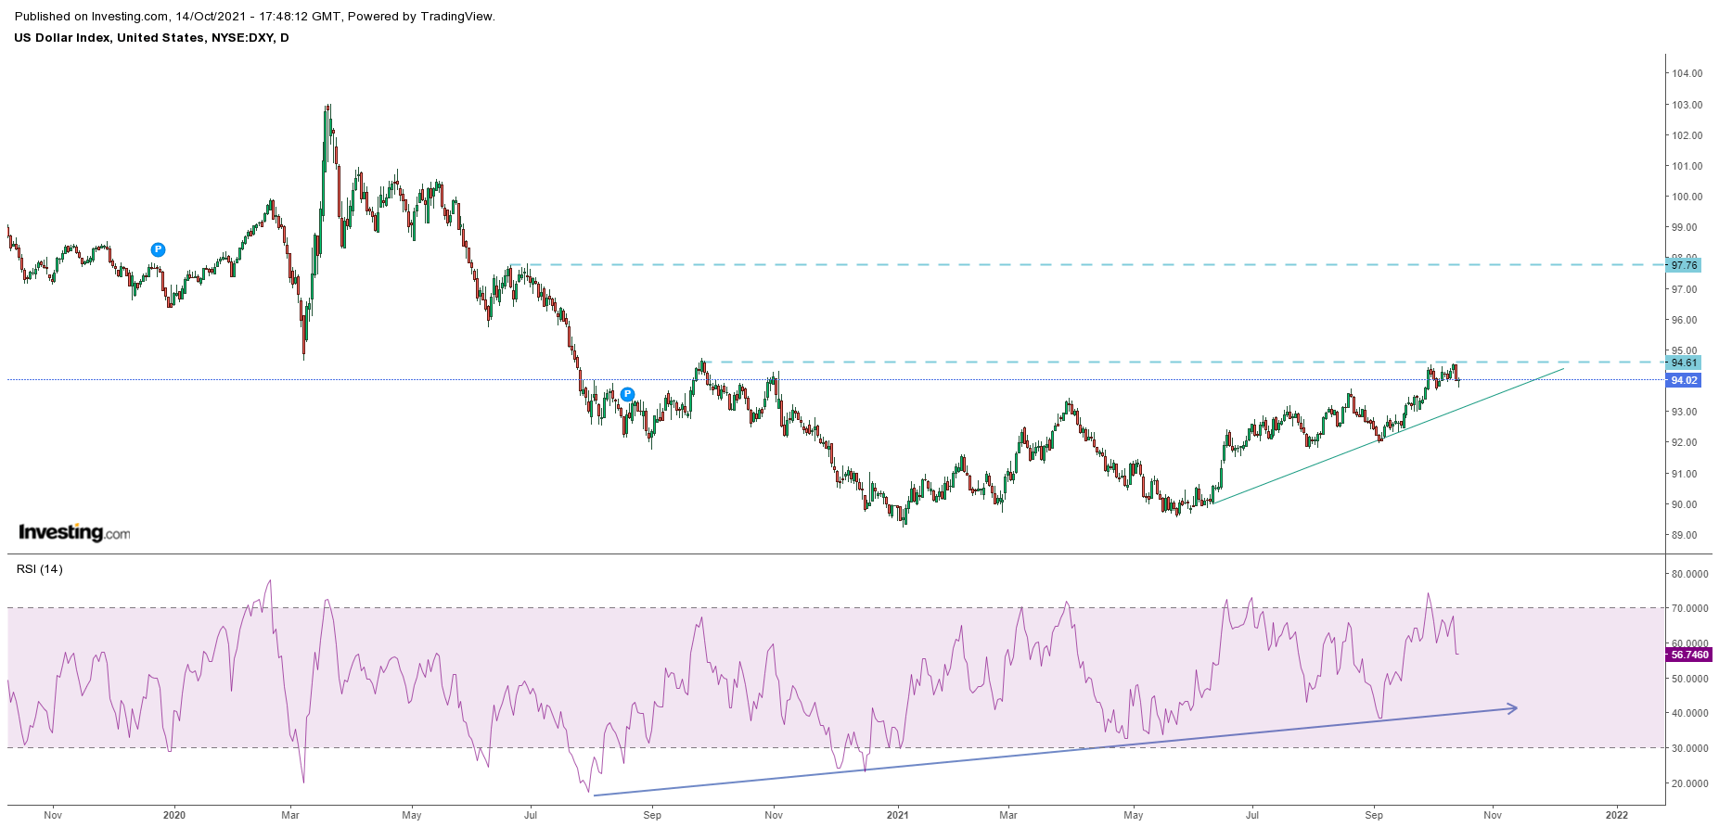The height and width of the screenshot is (827, 1719).
Task: Click the 92.00 price axis label
Action: pyautogui.click(x=1685, y=442)
